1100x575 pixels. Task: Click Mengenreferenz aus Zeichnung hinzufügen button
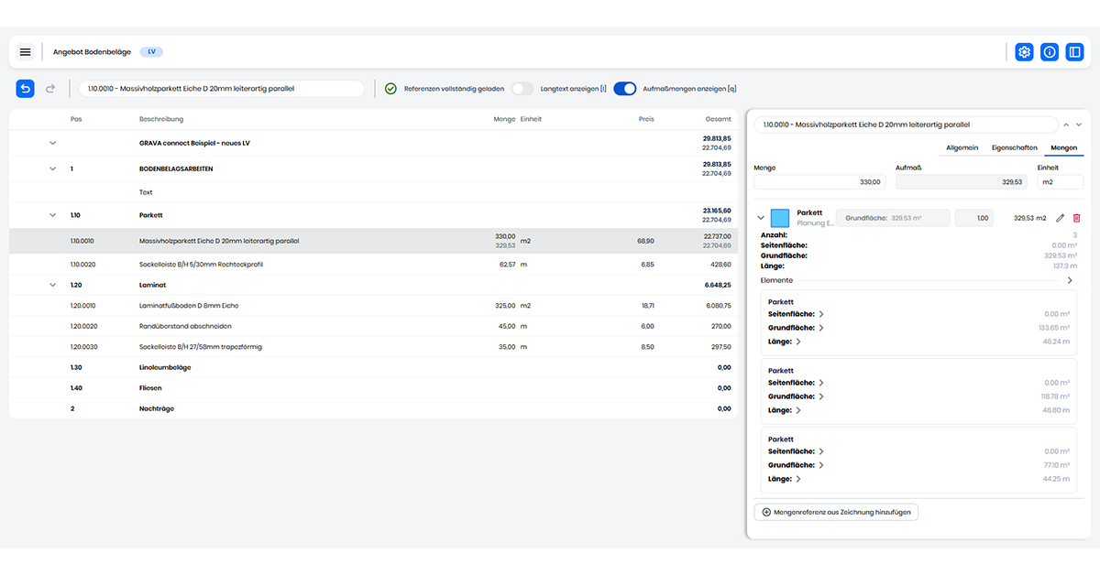836,512
